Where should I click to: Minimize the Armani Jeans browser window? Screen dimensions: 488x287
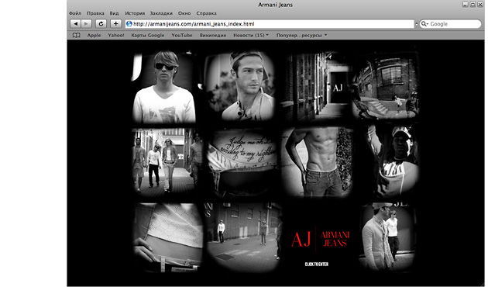[x=465, y=5]
